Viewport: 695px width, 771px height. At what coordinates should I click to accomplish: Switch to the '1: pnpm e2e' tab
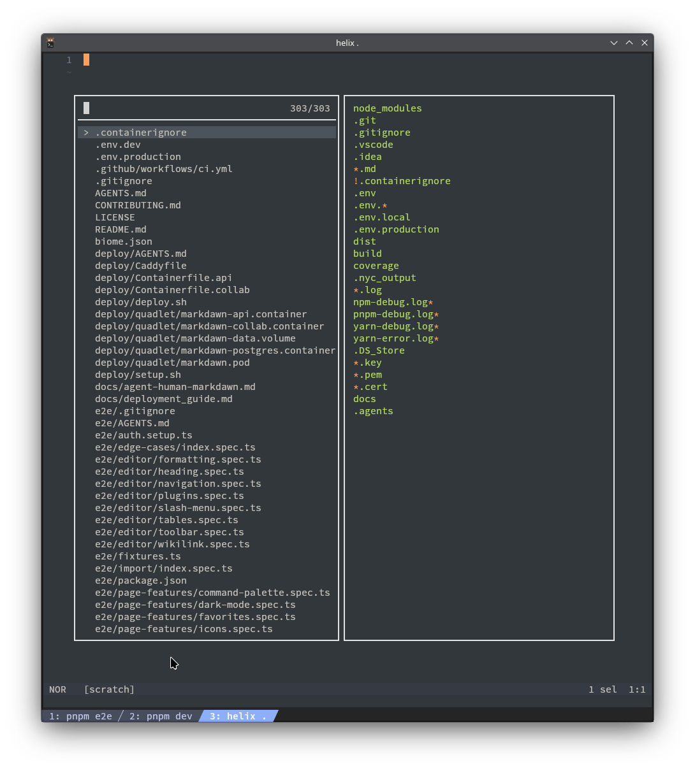(80, 716)
